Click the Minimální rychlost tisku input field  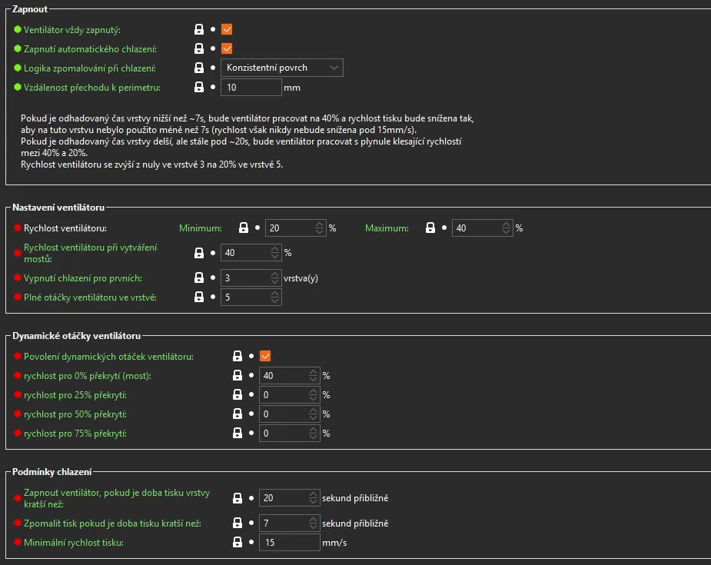coord(289,543)
